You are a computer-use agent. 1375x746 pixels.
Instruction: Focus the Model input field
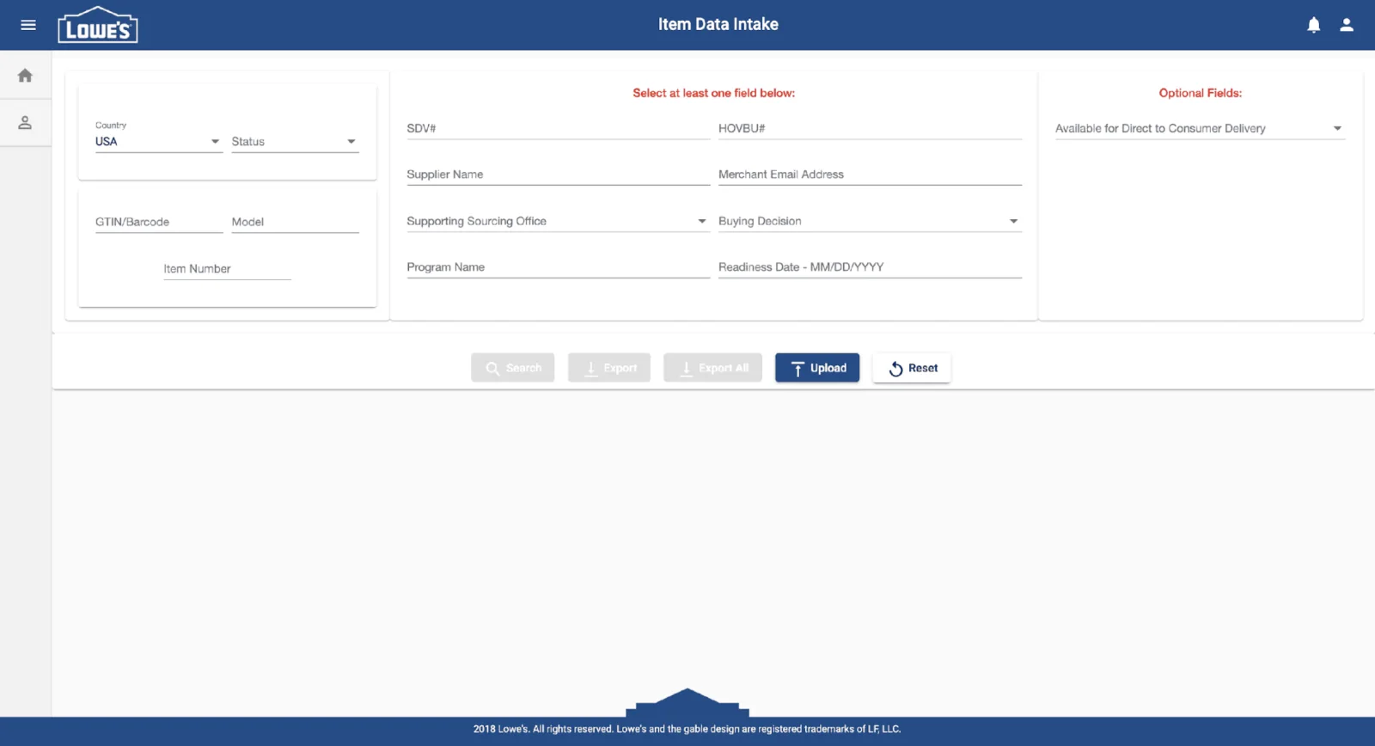coord(295,222)
